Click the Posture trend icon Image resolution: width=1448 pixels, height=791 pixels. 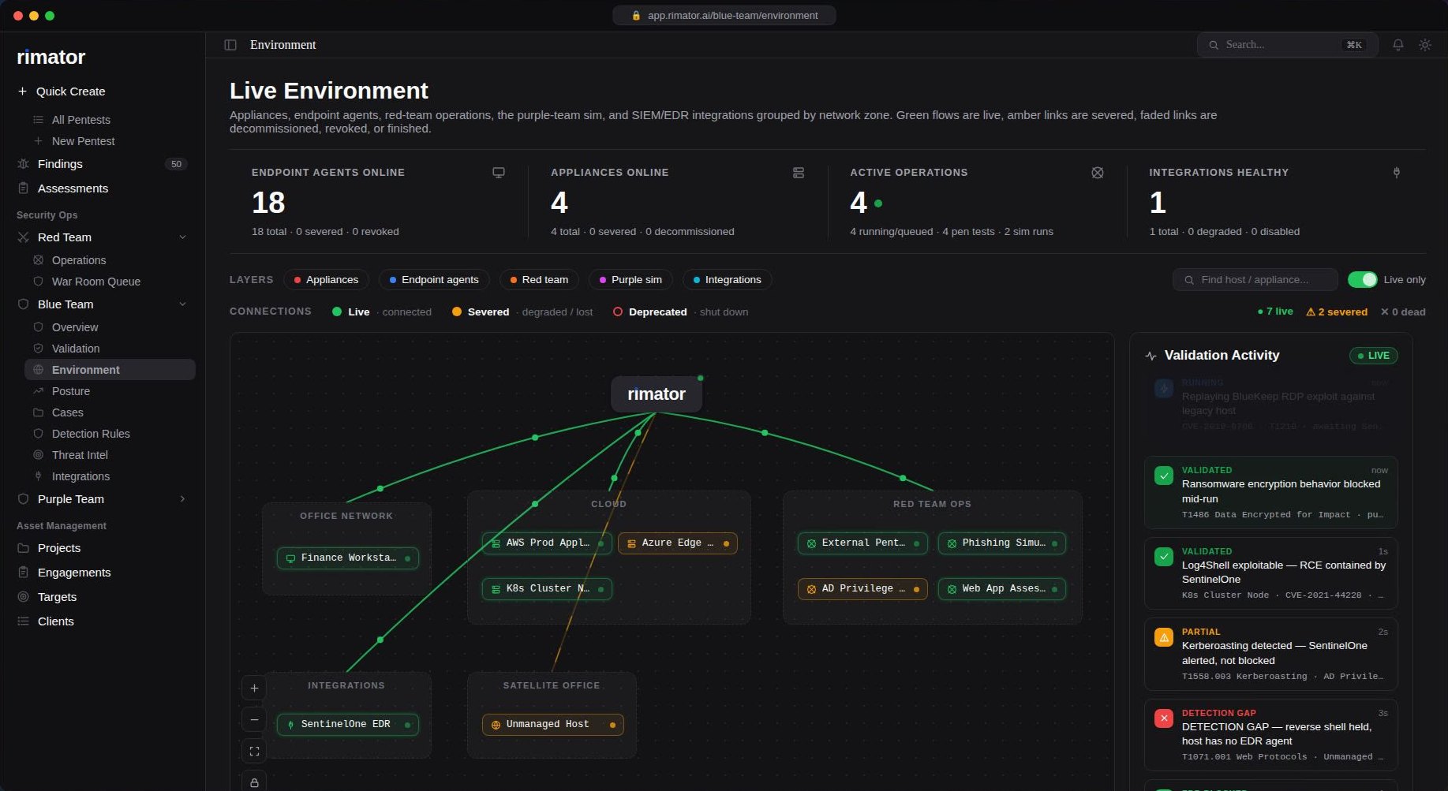coord(38,391)
